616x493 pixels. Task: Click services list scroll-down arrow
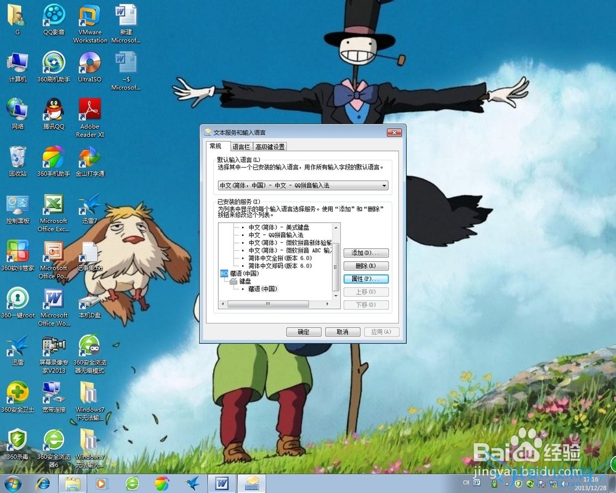point(336,296)
